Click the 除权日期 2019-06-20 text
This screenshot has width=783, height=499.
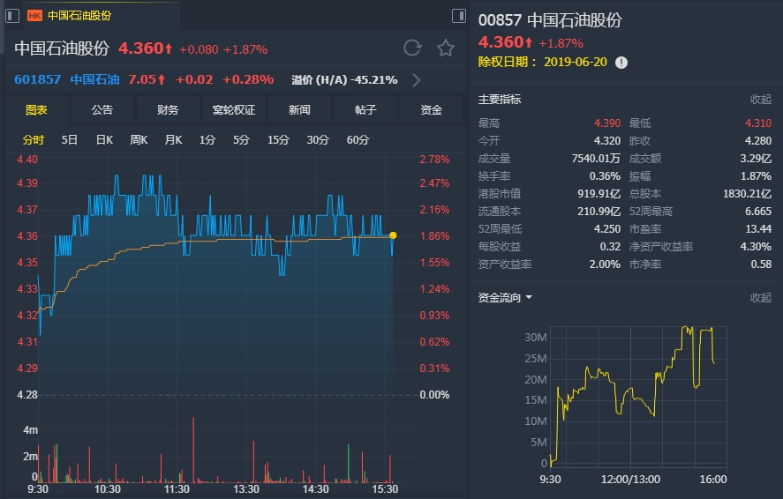click(x=543, y=63)
